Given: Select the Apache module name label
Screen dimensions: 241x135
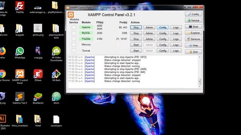Looking at the screenshot, I should tap(86, 27).
